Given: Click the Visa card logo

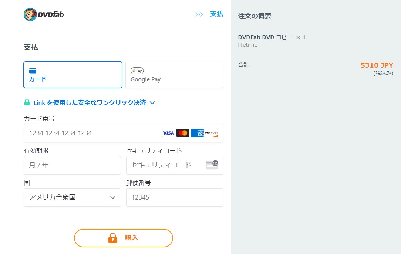Looking at the screenshot, I should pyautogui.click(x=169, y=133).
